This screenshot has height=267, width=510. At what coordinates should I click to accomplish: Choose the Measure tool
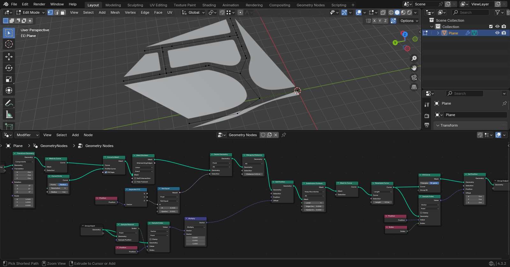(x=9, y=114)
